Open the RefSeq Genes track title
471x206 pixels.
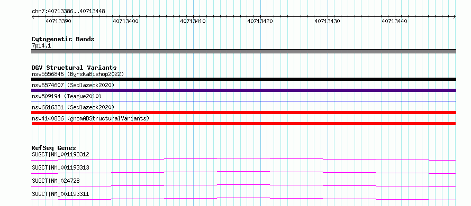(x=54, y=148)
